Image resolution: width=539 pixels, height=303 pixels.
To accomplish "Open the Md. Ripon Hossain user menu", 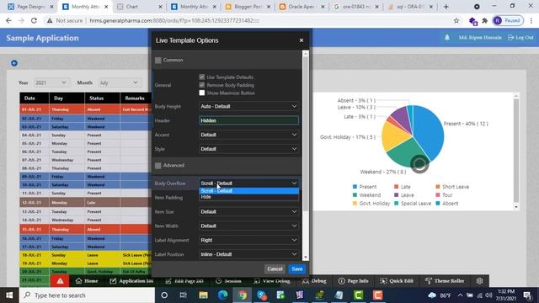I will point(480,37).
